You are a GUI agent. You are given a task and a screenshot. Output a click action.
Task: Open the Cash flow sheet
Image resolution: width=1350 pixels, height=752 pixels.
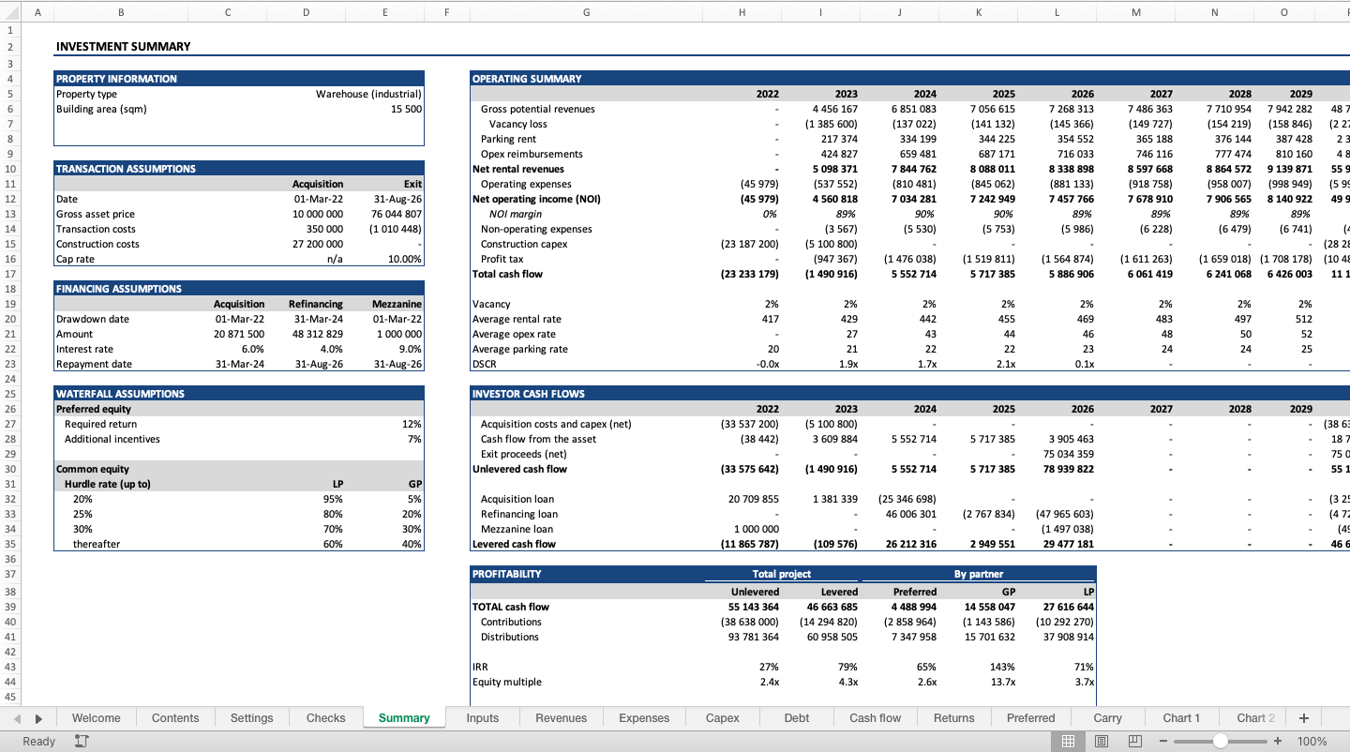click(875, 717)
